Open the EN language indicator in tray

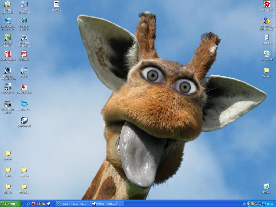point(244,204)
